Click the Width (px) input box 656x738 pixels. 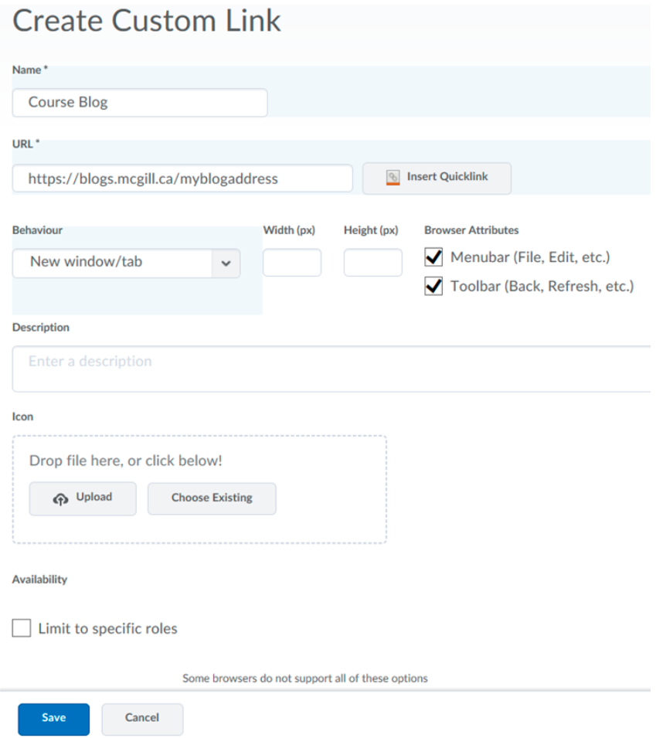[292, 263]
